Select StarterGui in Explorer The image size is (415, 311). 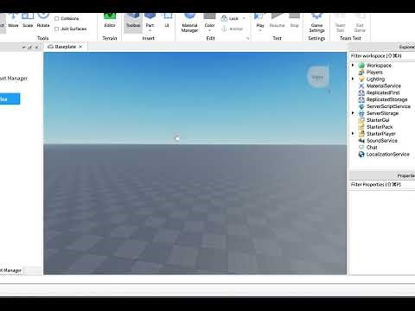[x=378, y=120]
